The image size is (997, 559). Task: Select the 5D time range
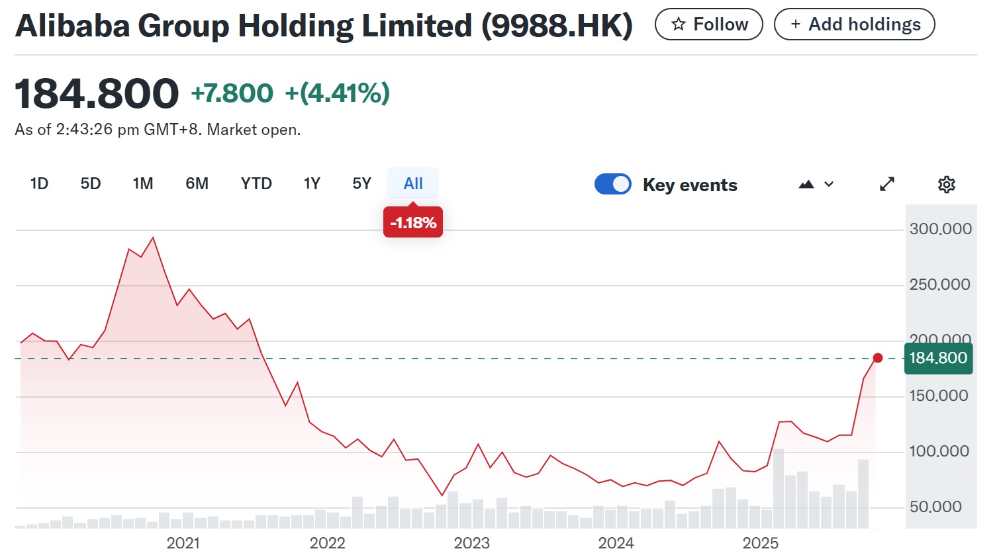pos(91,184)
